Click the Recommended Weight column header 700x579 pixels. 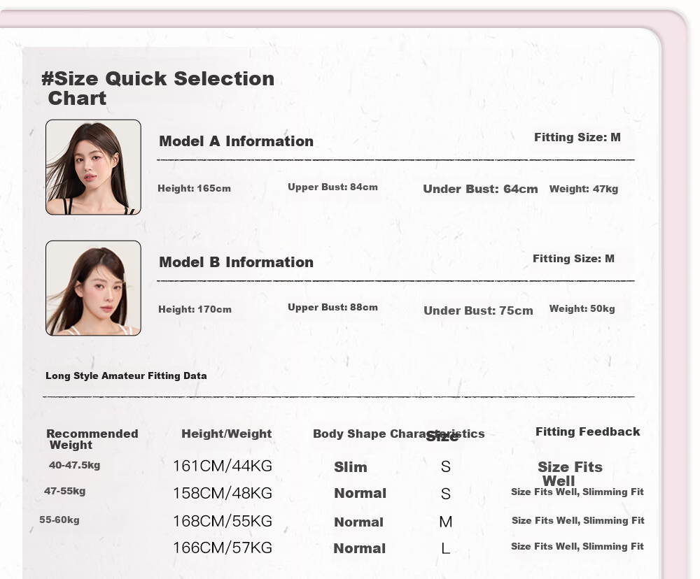click(x=92, y=439)
